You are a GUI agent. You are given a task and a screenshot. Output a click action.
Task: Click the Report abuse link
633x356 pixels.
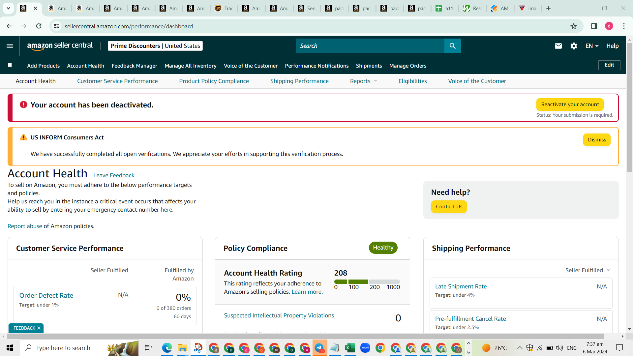[25, 226]
